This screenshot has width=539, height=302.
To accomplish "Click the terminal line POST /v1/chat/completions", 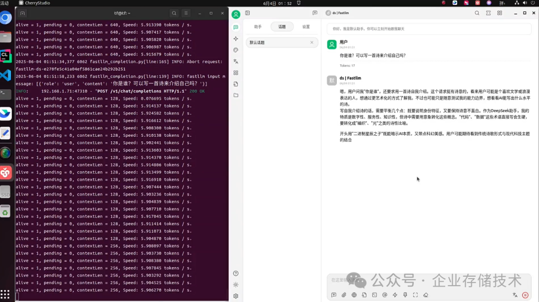I will click(x=110, y=91).
